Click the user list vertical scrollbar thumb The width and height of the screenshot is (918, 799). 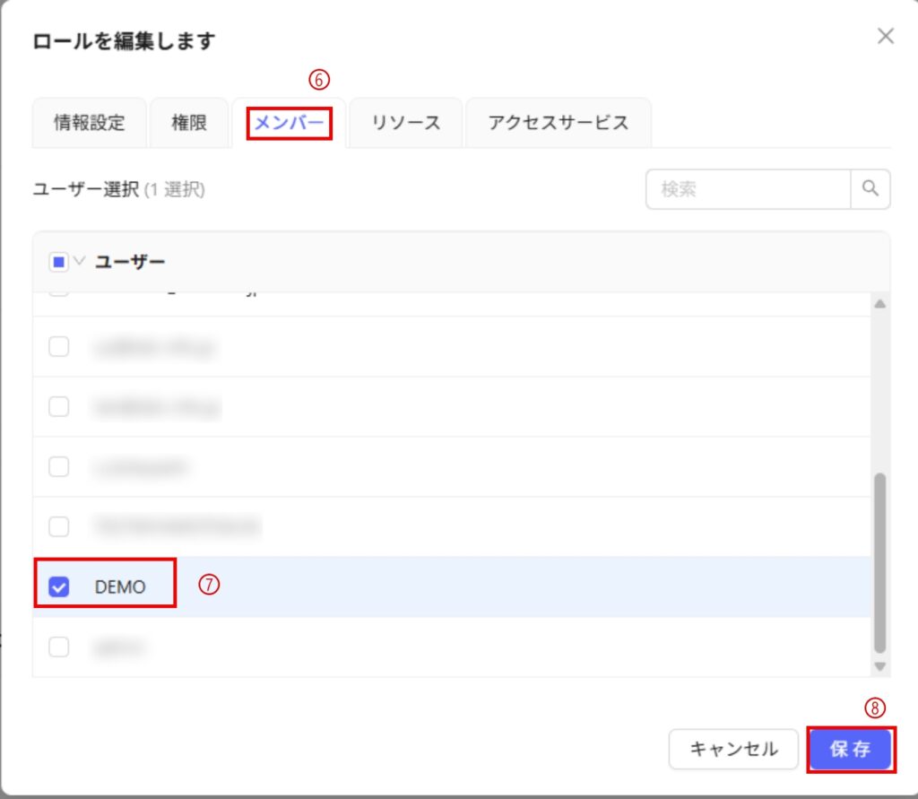879,560
